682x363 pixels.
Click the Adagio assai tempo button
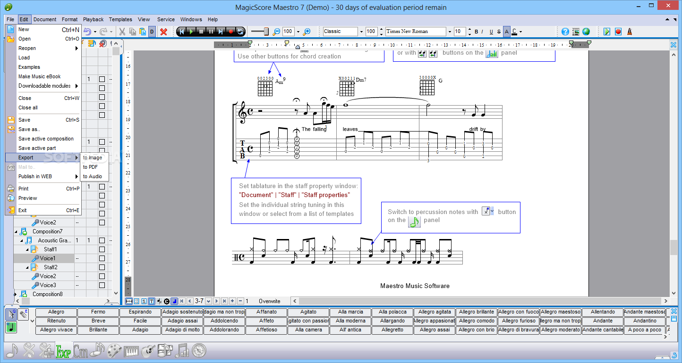(182, 321)
